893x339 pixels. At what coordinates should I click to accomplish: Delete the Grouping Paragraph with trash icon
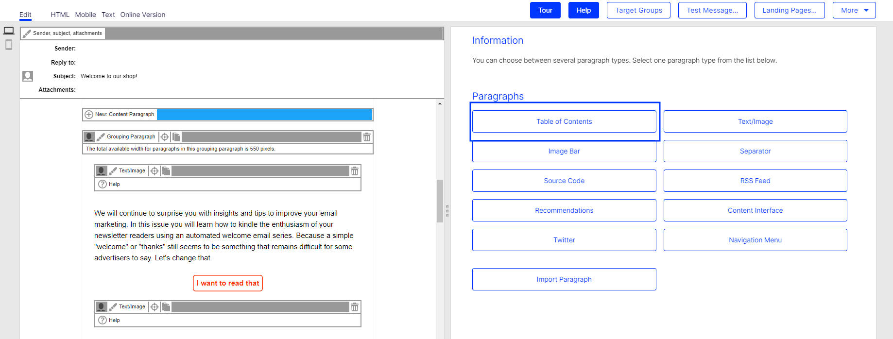(x=367, y=137)
